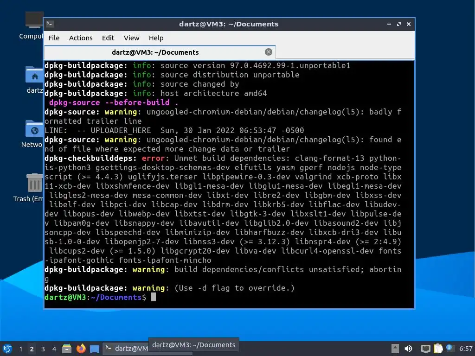Click the "LINE: -- UPLOADER_HERE" text
Screen dimensions: 475x356
pos(97,130)
